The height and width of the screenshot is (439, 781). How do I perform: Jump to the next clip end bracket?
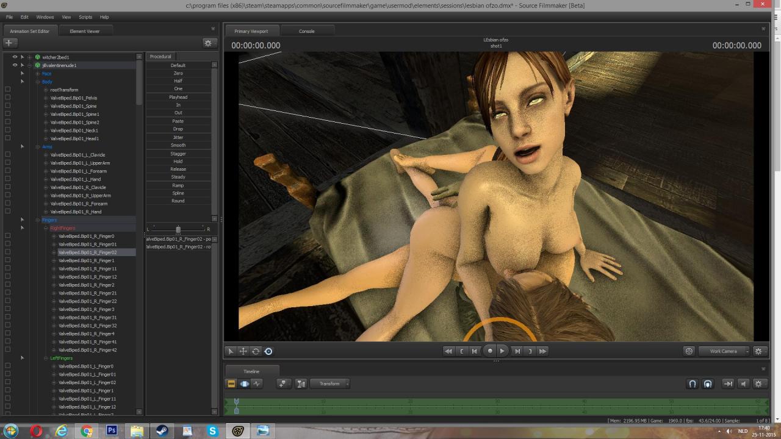click(x=530, y=351)
